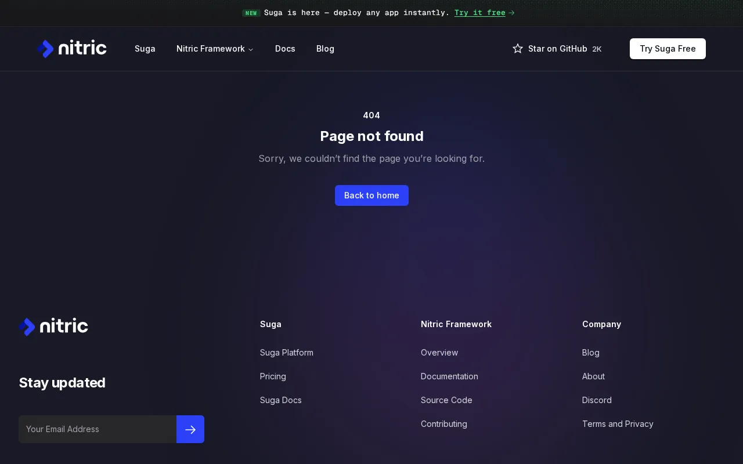Image resolution: width=743 pixels, height=464 pixels.
Task: Open the Blog link under Company
Action: pyautogui.click(x=591, y=353)
